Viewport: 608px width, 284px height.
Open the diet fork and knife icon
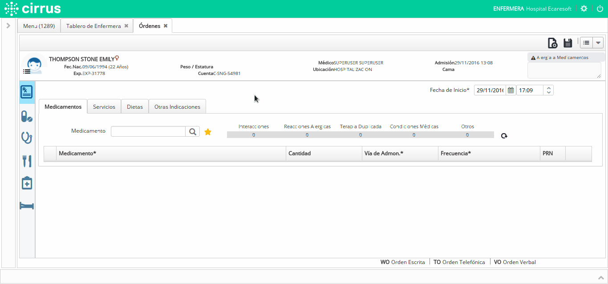pos(27,161)
